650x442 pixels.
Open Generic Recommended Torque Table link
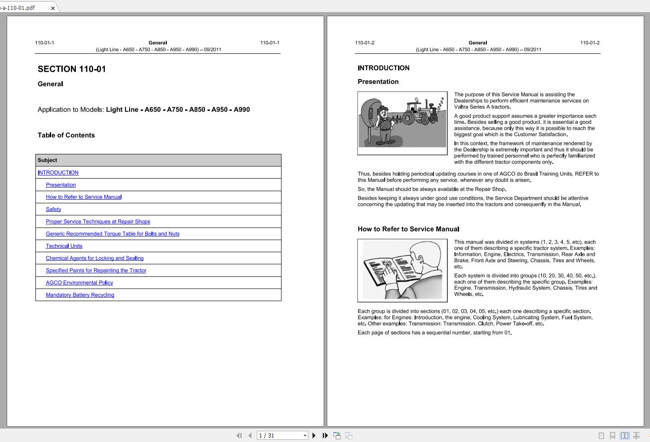pos(113,234)
